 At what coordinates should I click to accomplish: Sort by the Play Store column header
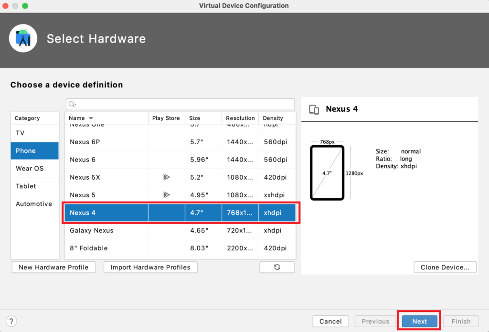click(x=166, y=118)
